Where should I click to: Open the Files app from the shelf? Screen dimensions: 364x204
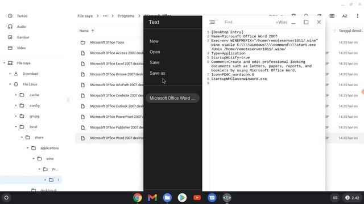point(167,198)
